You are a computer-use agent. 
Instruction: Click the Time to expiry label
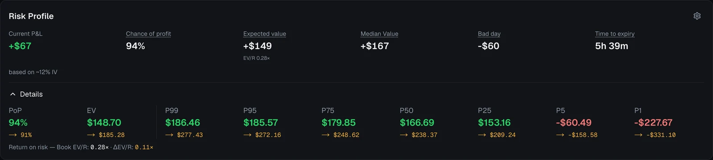(615, 34)
